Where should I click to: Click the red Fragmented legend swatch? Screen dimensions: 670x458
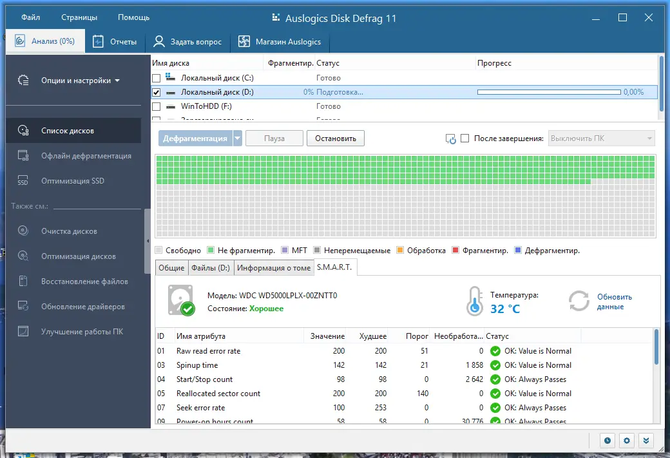tap(455, 251)
